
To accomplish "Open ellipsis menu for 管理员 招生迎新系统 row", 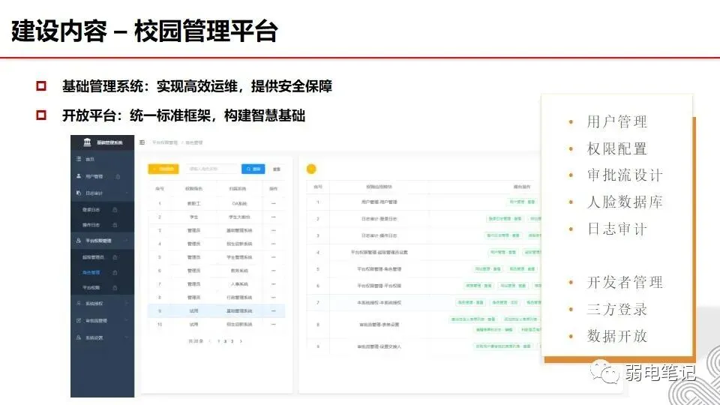I will point(274,244).
